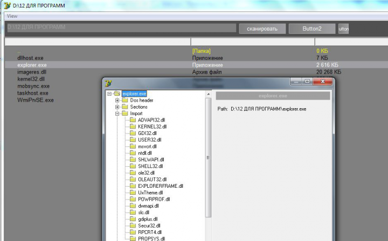Click the SHLWAPI.dll folder icon

(x=133, y=160)
